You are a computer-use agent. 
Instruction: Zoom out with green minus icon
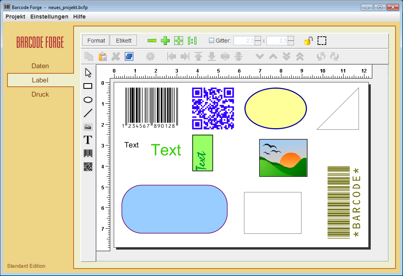152,41
